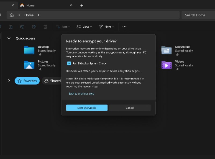Click pin icon under Desktop
The width and height of the screenshot is (215, 159).
(40, 55)
